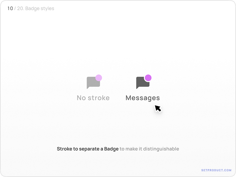Click the 'No stroke' label text
The image size is (236, 177).
coord(93,98)
